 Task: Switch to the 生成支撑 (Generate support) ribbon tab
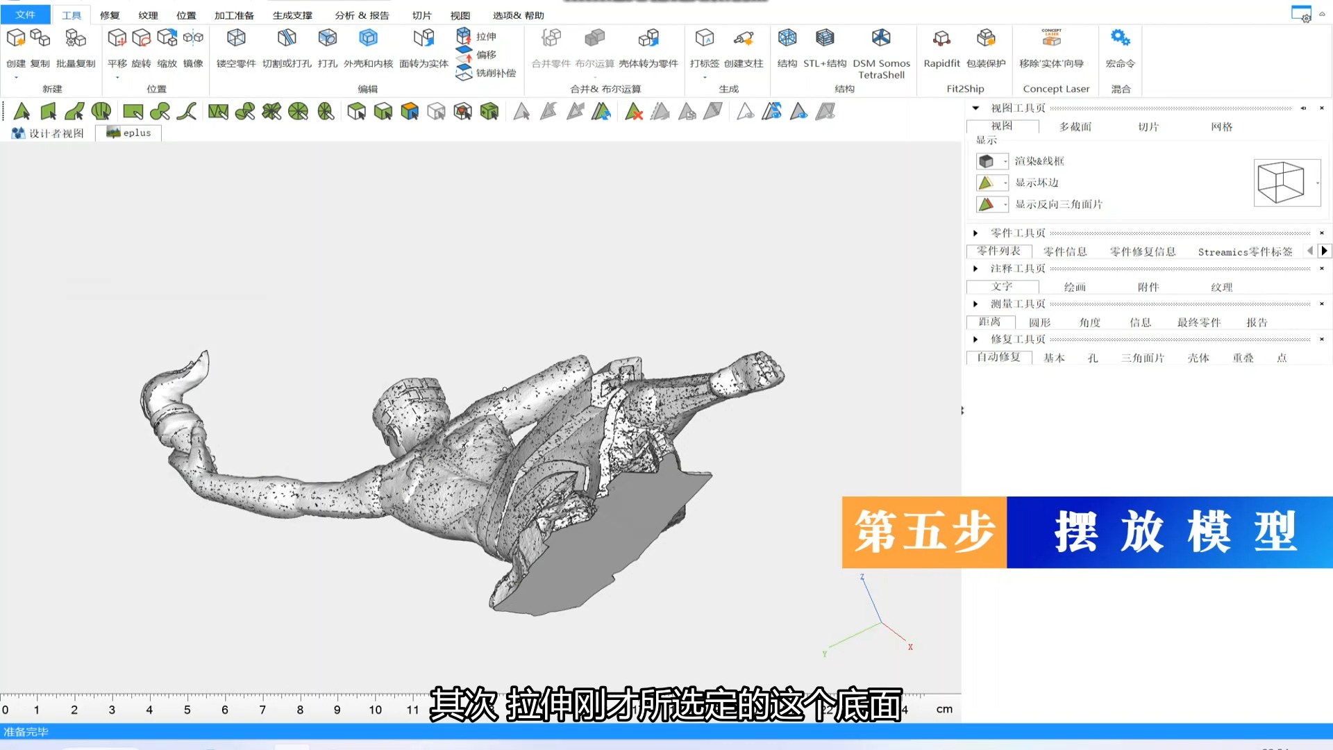[x=292, y=15]
